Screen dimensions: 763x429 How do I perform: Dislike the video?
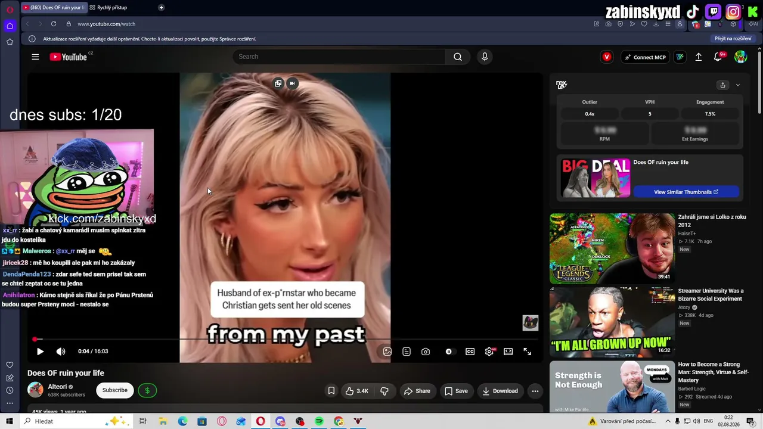tap(384, 391)
